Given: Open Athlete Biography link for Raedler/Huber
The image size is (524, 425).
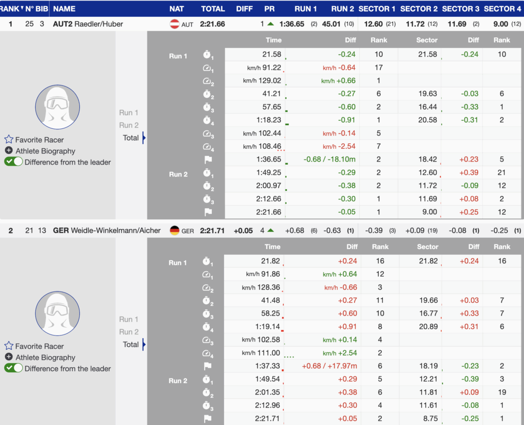Looking at the screenshot, I should coord(45,151).
